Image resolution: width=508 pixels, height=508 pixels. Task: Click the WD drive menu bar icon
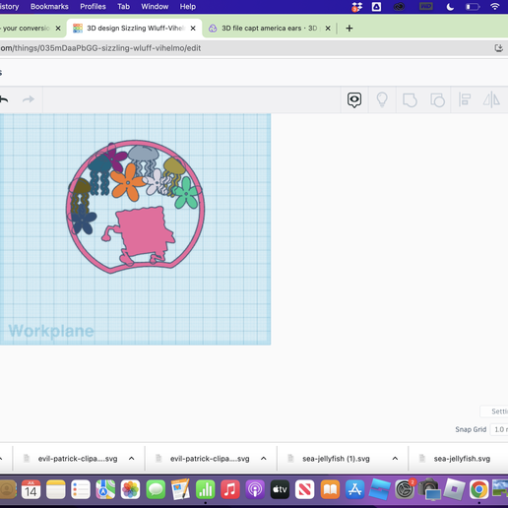[x=426, y=6]
